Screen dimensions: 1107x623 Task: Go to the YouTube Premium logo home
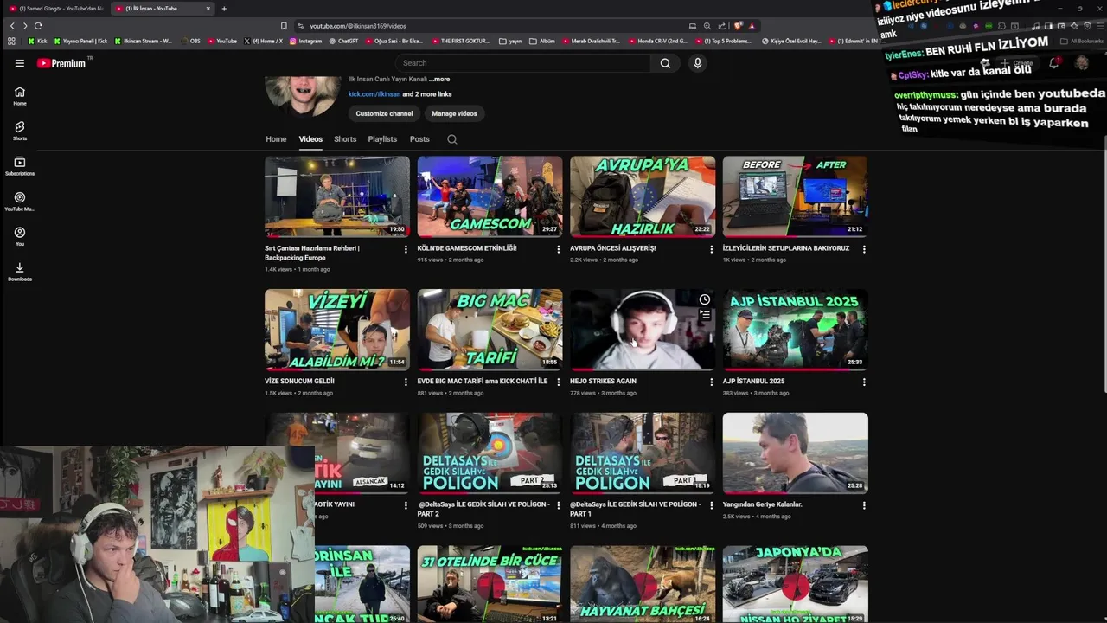(61, 63)
